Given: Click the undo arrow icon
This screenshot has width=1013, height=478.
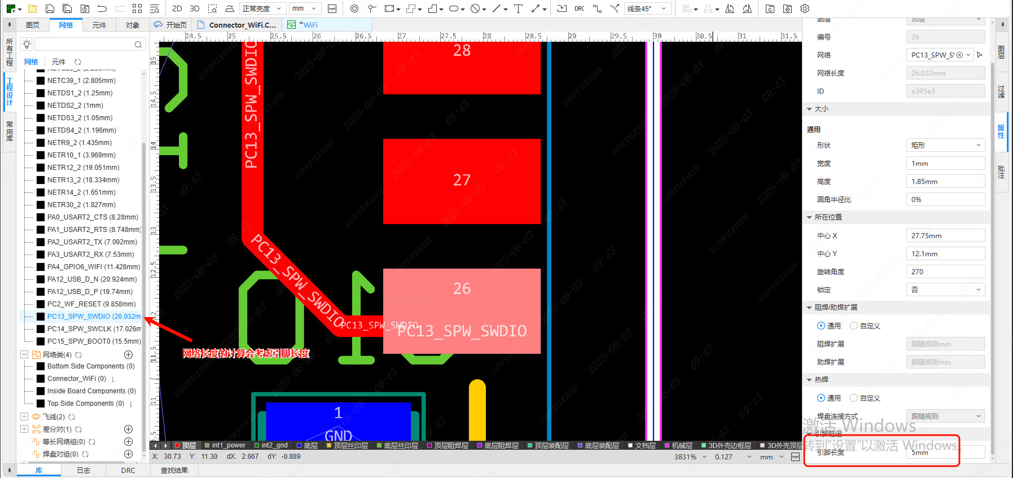Looking at the screenshot, I should (102, 8).
